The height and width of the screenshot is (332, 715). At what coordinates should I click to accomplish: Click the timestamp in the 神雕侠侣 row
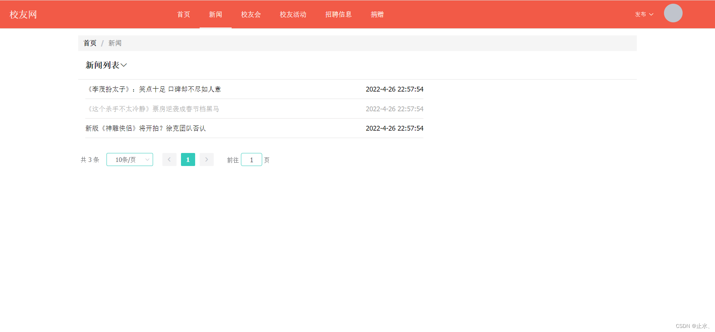click(x=394, y=128)
